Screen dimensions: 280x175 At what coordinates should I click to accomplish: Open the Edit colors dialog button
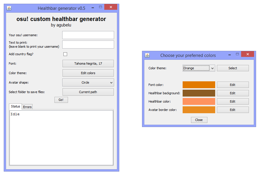(x=88, y=73)
